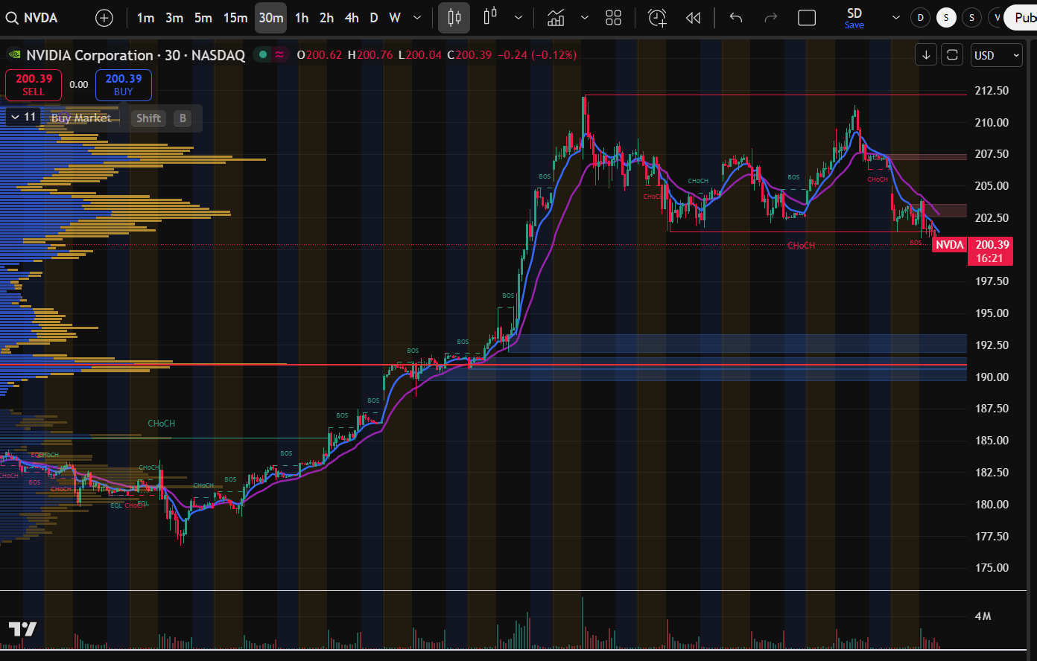Click the red SELL 200.39 button
Screen dimensions: 1037x661
click(34, 85)
